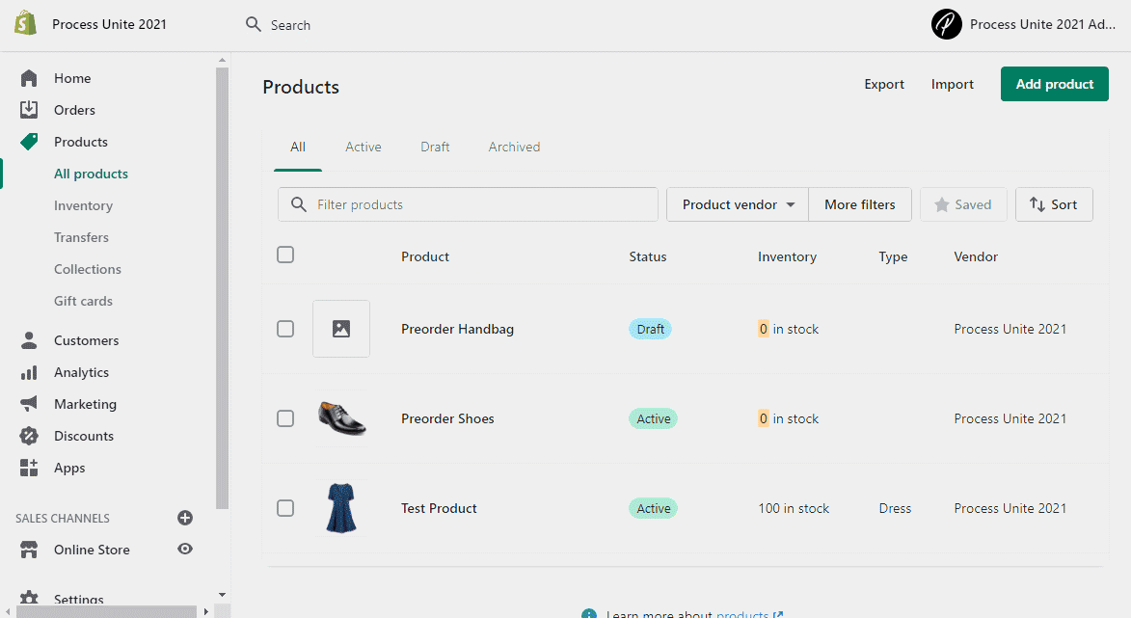
Task: Click the account avatar icon
Action: (946, 24)
